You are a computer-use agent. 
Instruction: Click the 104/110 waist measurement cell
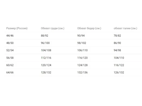119,58
